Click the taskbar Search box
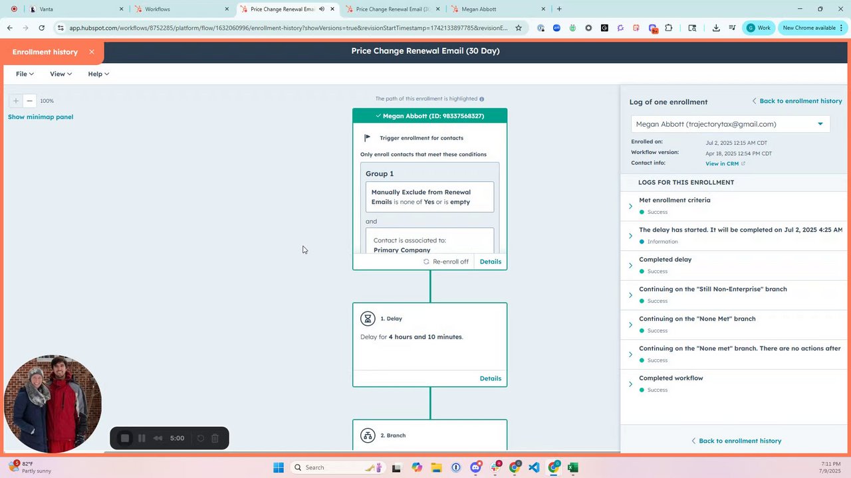This screenshot has height=478, width=851. pyautogui.click(x=337, y=467)
